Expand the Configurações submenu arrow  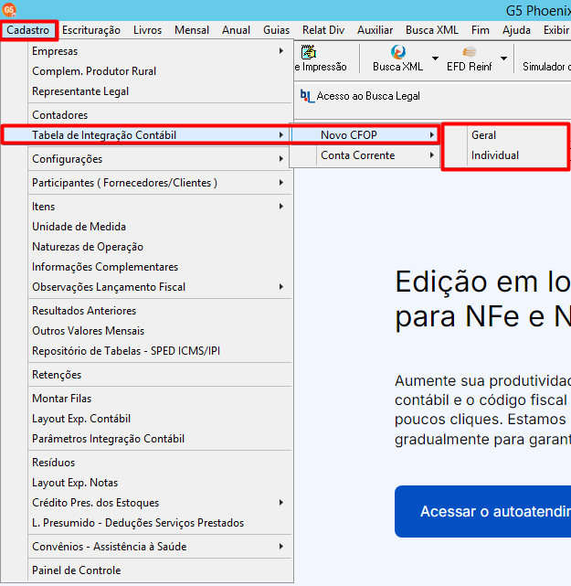[x=281, y=159]
